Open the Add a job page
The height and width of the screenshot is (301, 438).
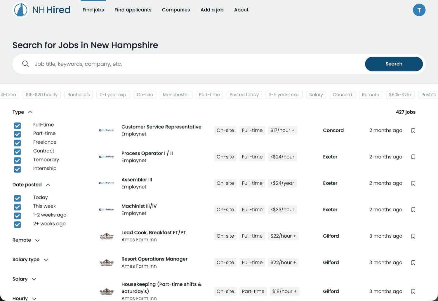pos(212,10)
